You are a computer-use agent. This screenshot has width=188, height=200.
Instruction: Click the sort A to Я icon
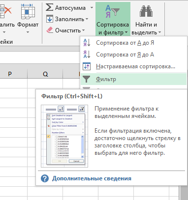pyautogui.click(x=87, y=43)
